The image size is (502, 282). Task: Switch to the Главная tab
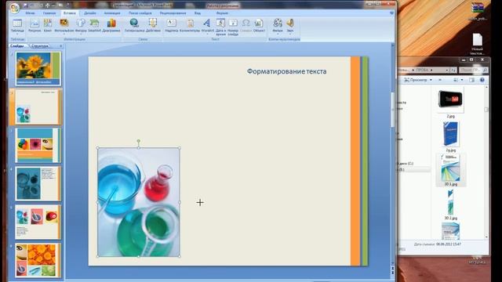pos(49,13)
